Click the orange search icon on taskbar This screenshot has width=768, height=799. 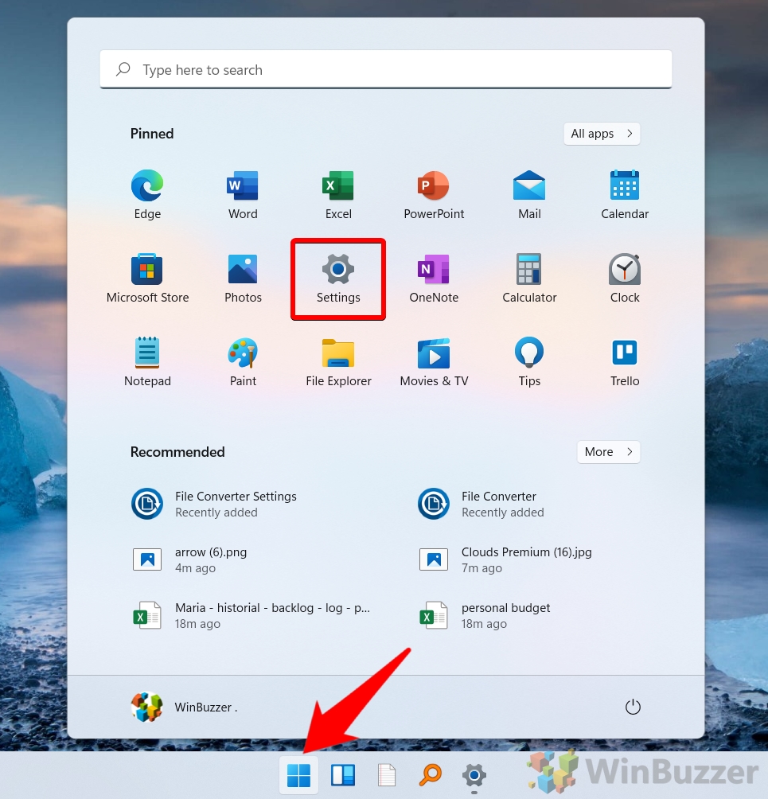(431, 775)
